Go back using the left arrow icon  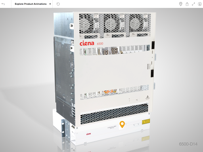click(3, 4)
